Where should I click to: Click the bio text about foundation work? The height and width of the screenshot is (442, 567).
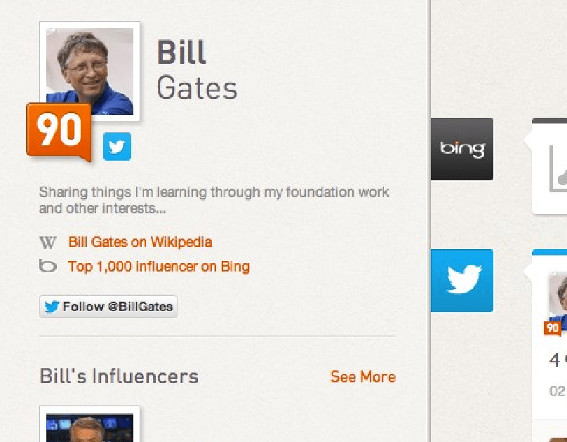214,200
